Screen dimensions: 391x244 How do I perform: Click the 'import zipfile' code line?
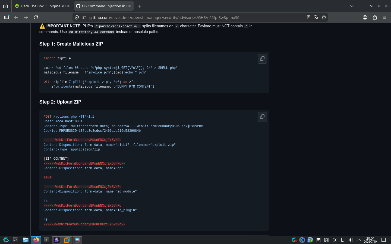(57, 58)
